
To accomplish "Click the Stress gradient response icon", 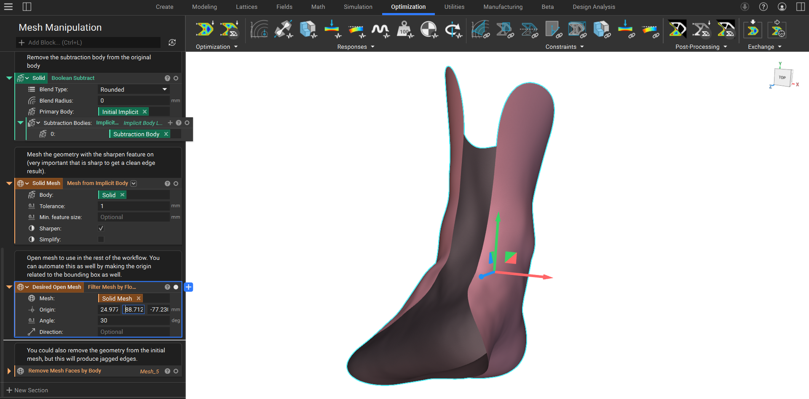I will (x=356, y=29).
